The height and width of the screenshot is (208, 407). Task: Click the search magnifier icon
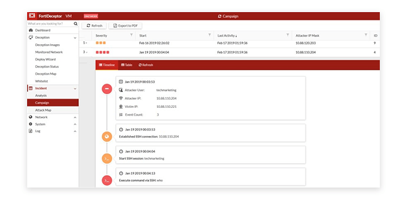pos(75,24)
